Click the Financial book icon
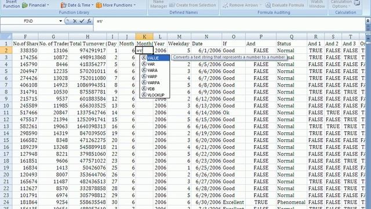This screenshot has width=371, height=209. [x=25, y=5]
